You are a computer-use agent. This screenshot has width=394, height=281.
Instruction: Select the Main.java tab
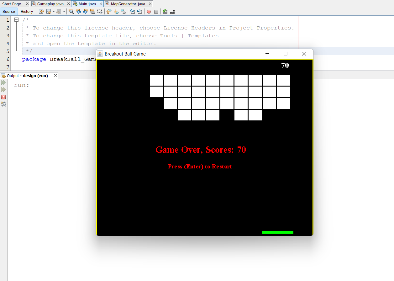click(87, 4)
